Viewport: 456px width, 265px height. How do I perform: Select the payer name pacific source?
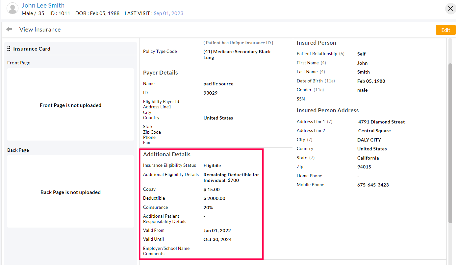click(218, 84)
